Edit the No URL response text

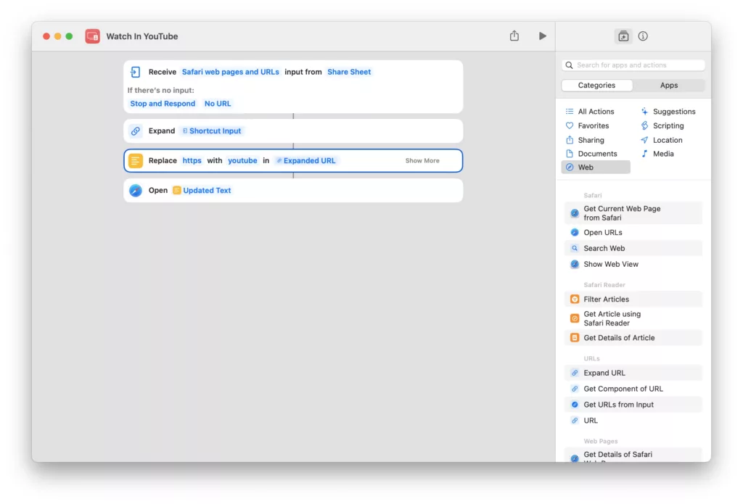click(x=218, y=104)
